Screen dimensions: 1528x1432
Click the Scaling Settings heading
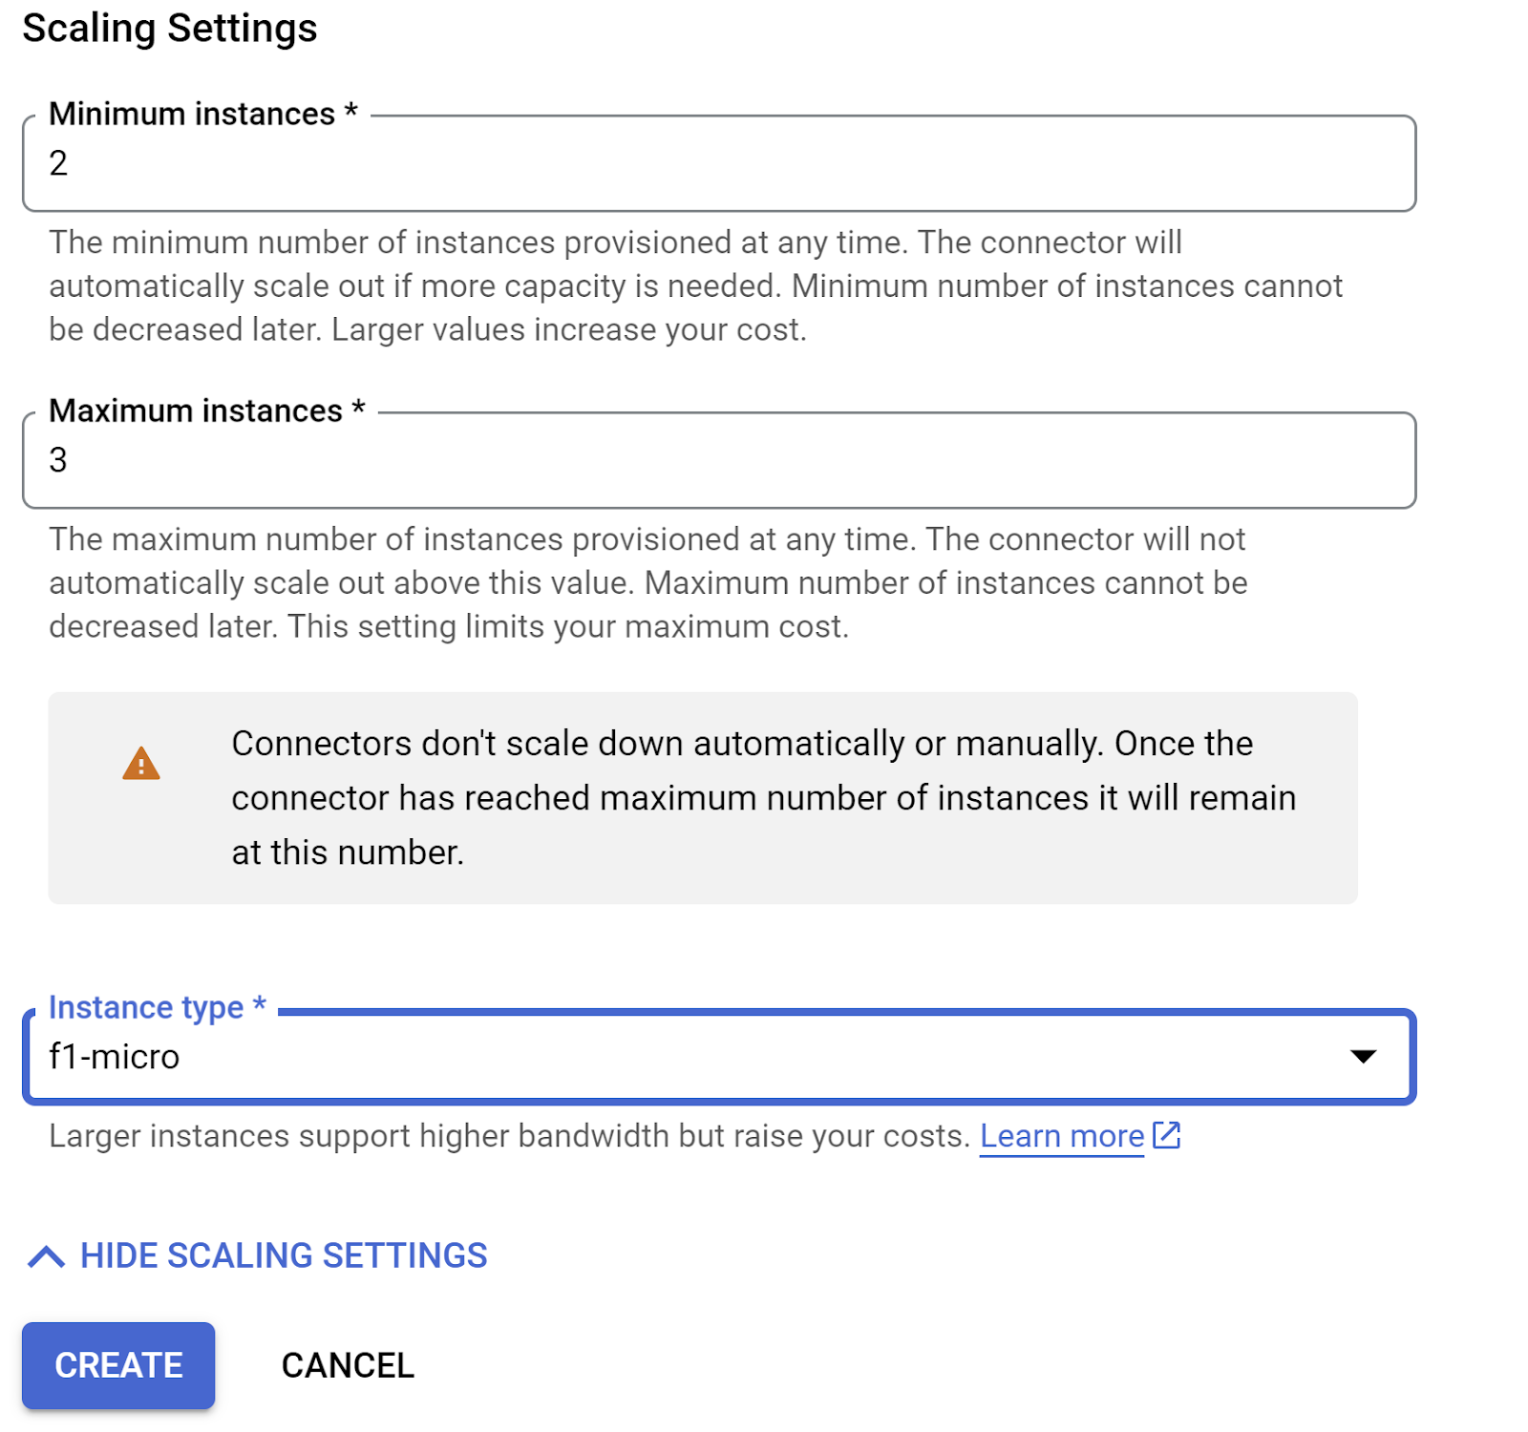point(170,29)
